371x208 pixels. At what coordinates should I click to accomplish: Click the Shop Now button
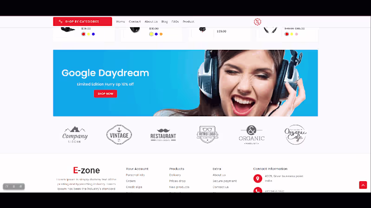coord(105,94)
